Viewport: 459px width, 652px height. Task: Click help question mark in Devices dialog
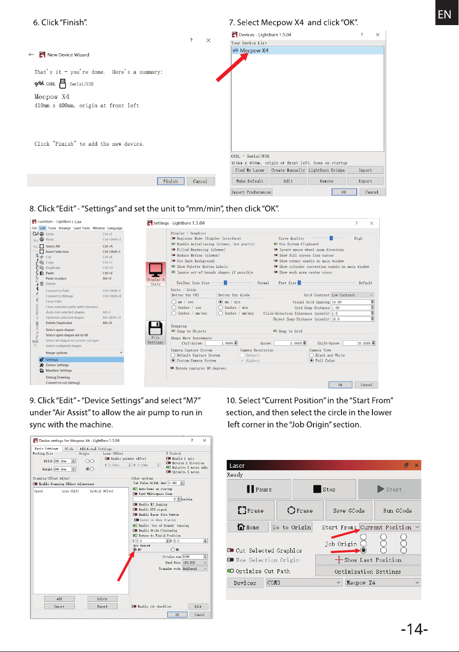(x=362, y=35)
